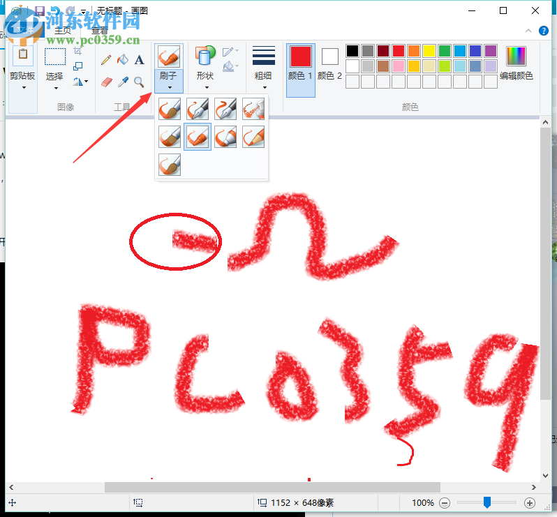Select the Text tool
Screen dimensions: 557x517
click(x=139, y=60)
